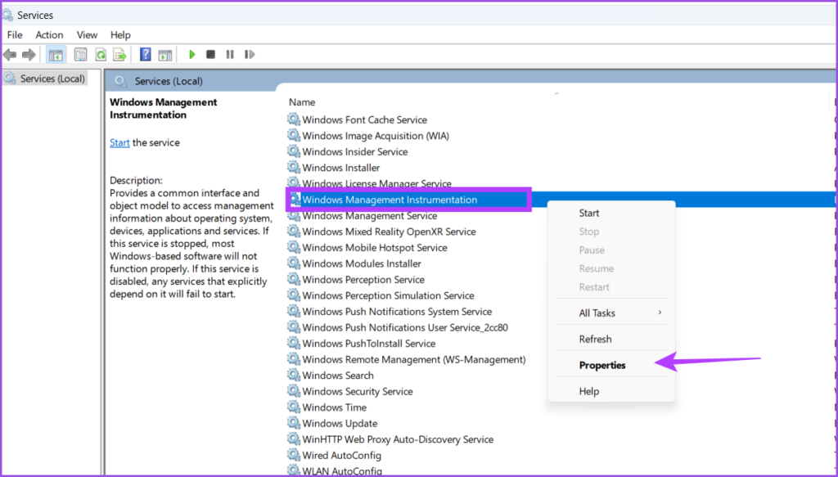Click the Export List toolbar icon

tap(119, 55)
